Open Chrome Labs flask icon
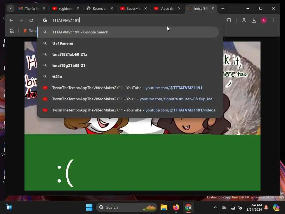285x214 pixels. click(x=244, y=20)
